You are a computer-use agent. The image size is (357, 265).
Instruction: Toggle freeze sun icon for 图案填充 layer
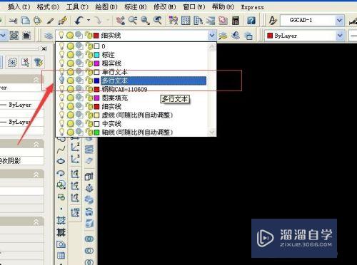click(70, 98)
